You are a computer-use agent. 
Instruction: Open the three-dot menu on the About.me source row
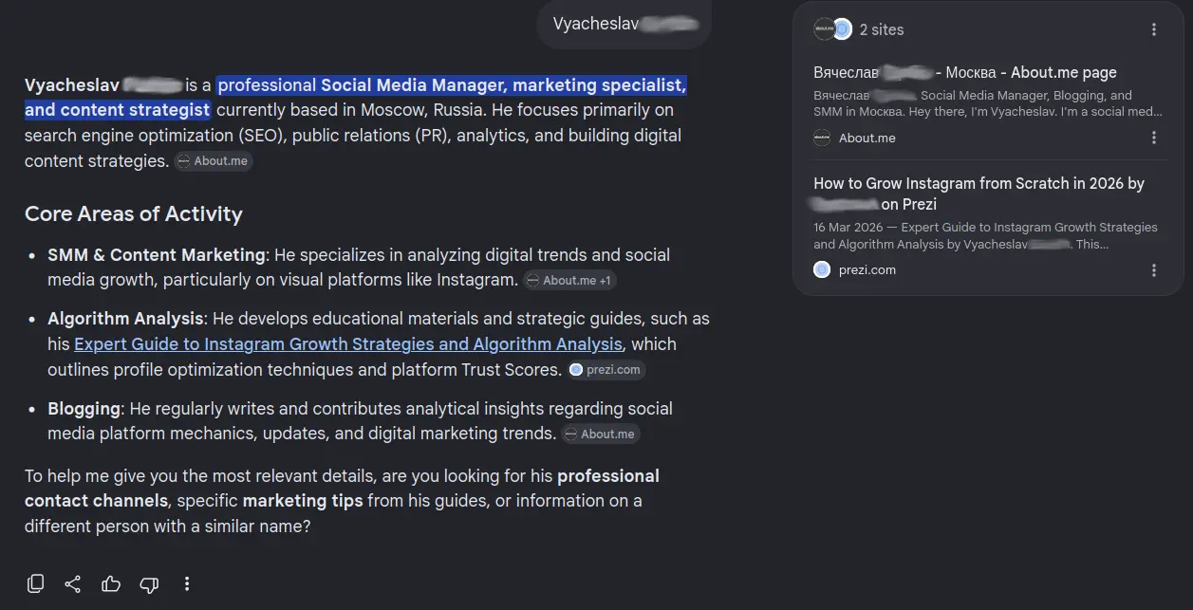coord(1154,138)
